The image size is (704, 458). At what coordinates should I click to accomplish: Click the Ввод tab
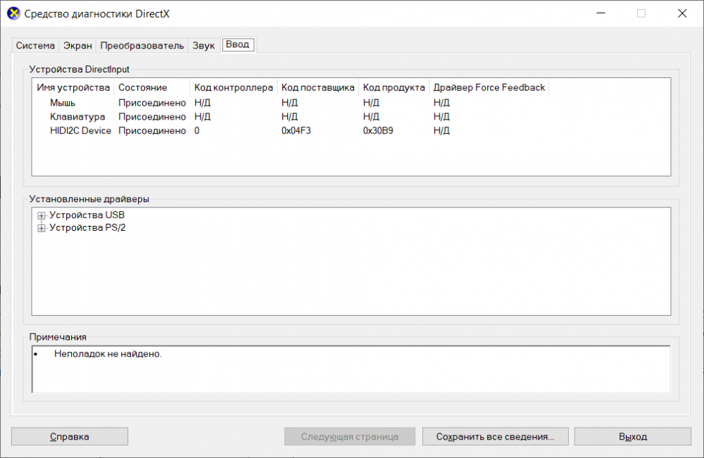click(x=237, y=44)
